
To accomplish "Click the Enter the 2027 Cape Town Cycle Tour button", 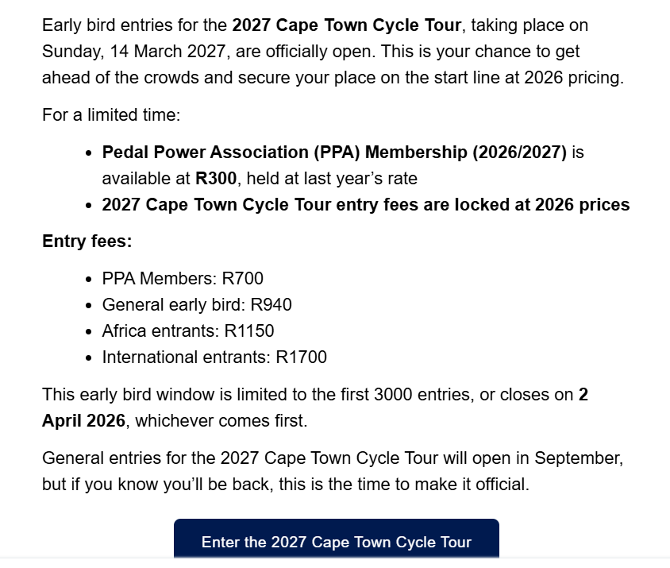I will (x=336, y=542).
